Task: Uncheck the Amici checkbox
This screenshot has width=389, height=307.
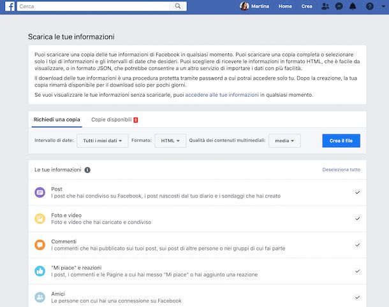Action: 358,297
